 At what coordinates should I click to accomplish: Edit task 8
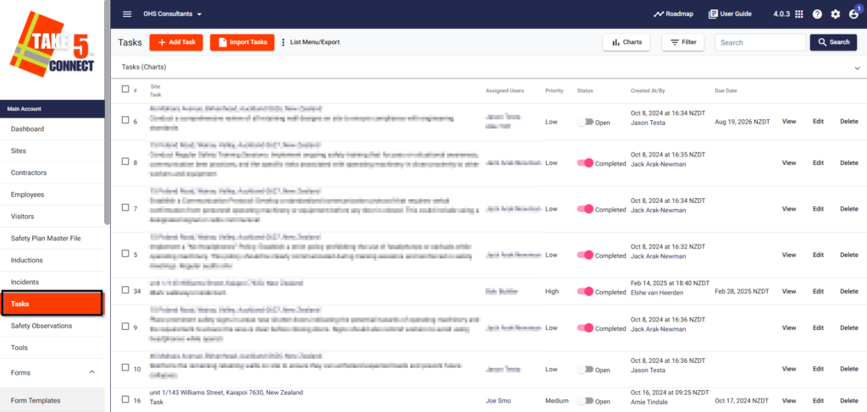[818, 163]
